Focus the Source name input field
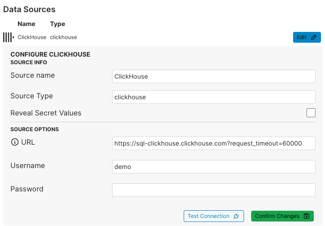Viewport: 325px width, 226px height. (213, 76)
